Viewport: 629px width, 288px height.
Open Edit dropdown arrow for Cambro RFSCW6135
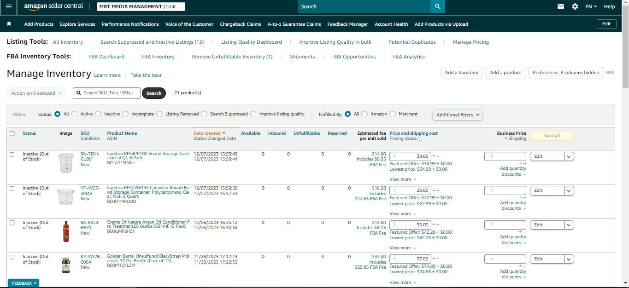569,190
